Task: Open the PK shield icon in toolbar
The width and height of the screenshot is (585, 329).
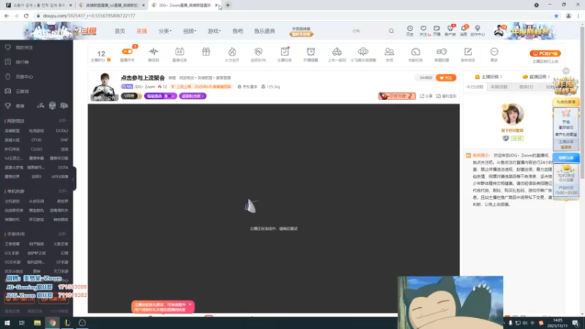Action: pyautogui.click(x=258, y=51)
